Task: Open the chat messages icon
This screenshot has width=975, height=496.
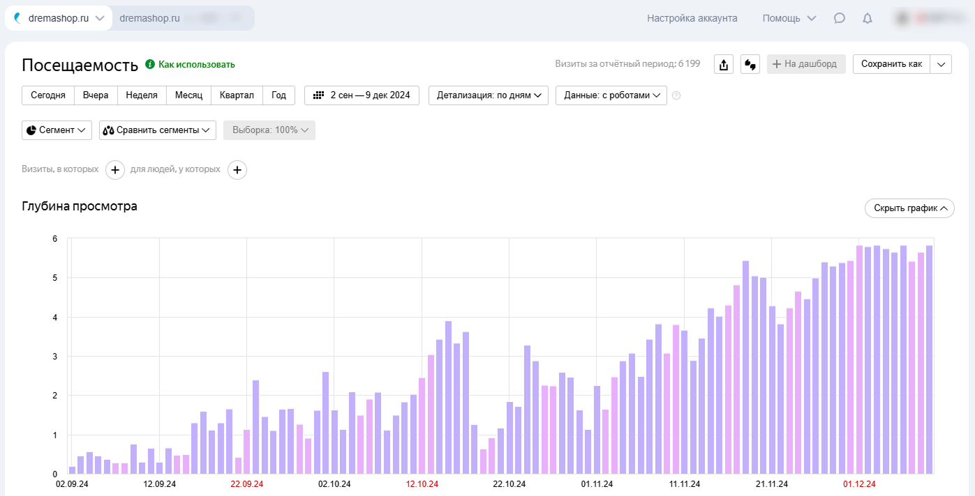Action: 840,19
